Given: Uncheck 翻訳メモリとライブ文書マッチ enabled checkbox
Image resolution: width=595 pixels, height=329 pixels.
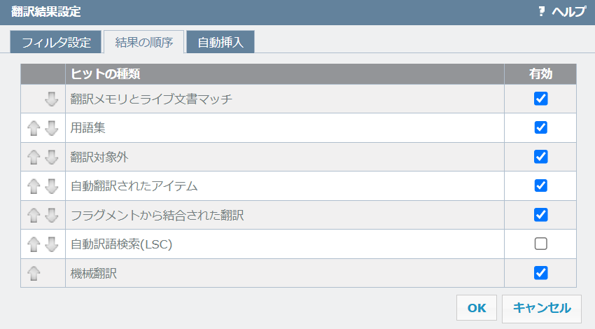Looking at the screenshot, I should pos(540,99).
